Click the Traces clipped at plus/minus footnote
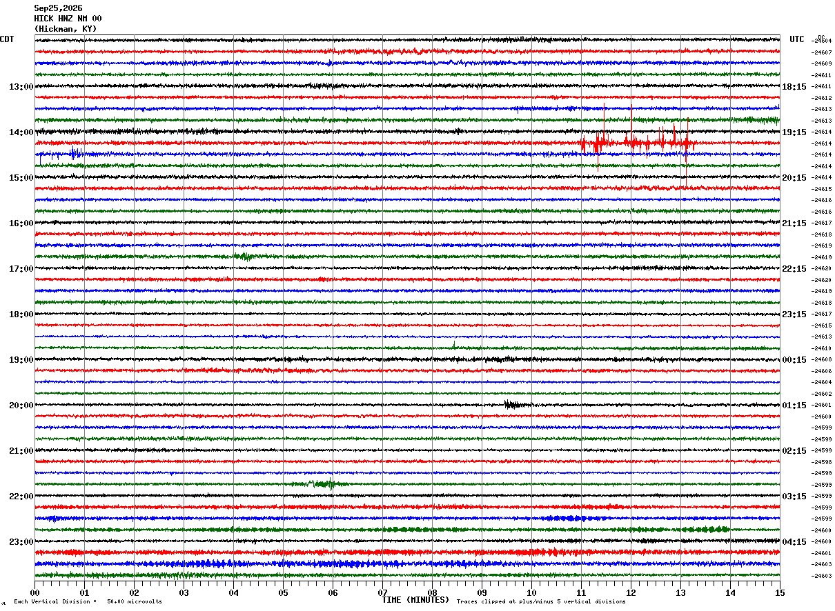 point(541,601)
